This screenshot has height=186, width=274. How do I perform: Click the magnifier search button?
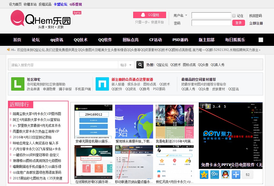click(140, 65)
